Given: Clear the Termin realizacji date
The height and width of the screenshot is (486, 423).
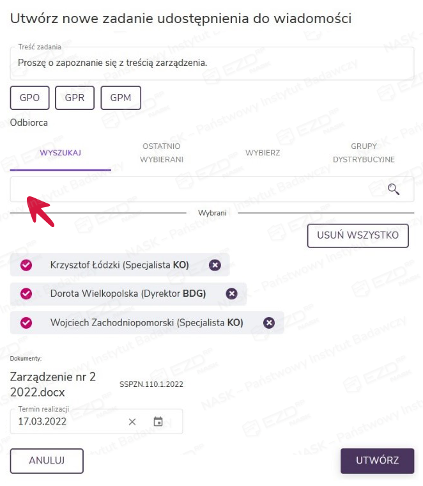Looking at the screenshot, I should point(132,421).
